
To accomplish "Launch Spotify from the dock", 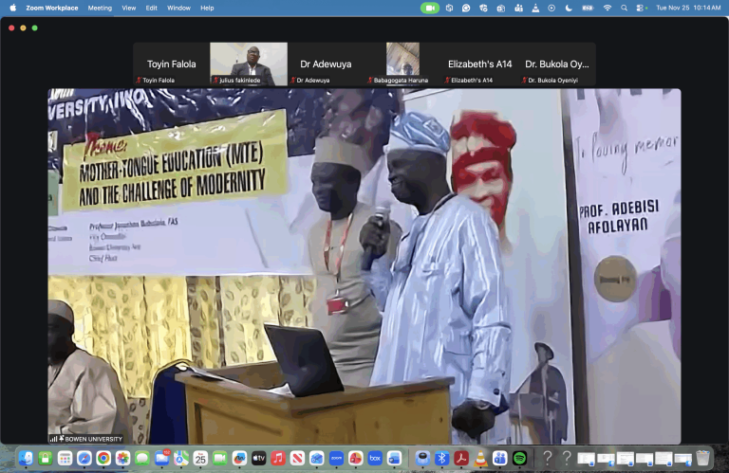I will [519, 459].
